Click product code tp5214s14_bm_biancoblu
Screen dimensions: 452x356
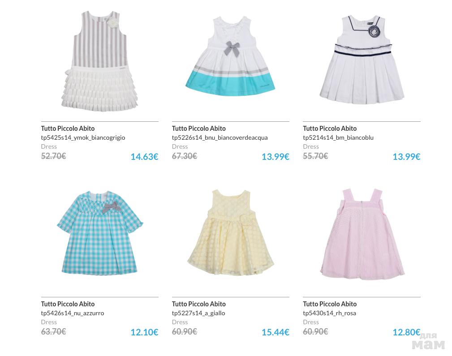(x=338, y=137)
